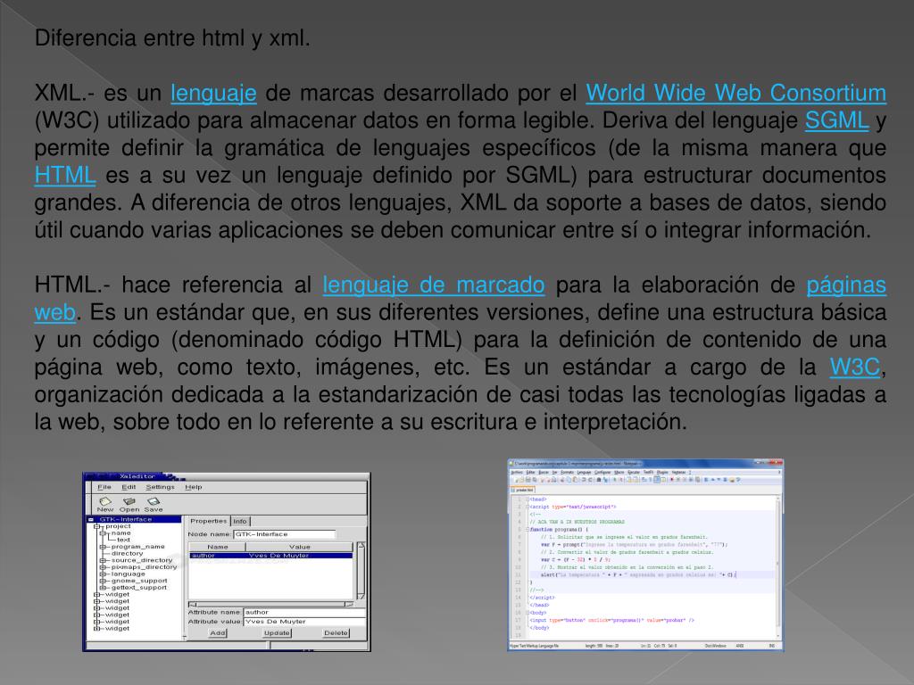This screenshot has height=685, width=914.
Task: Collapse the function programa() fold marker
Action: pyautogui.click(x=528, y=530)
